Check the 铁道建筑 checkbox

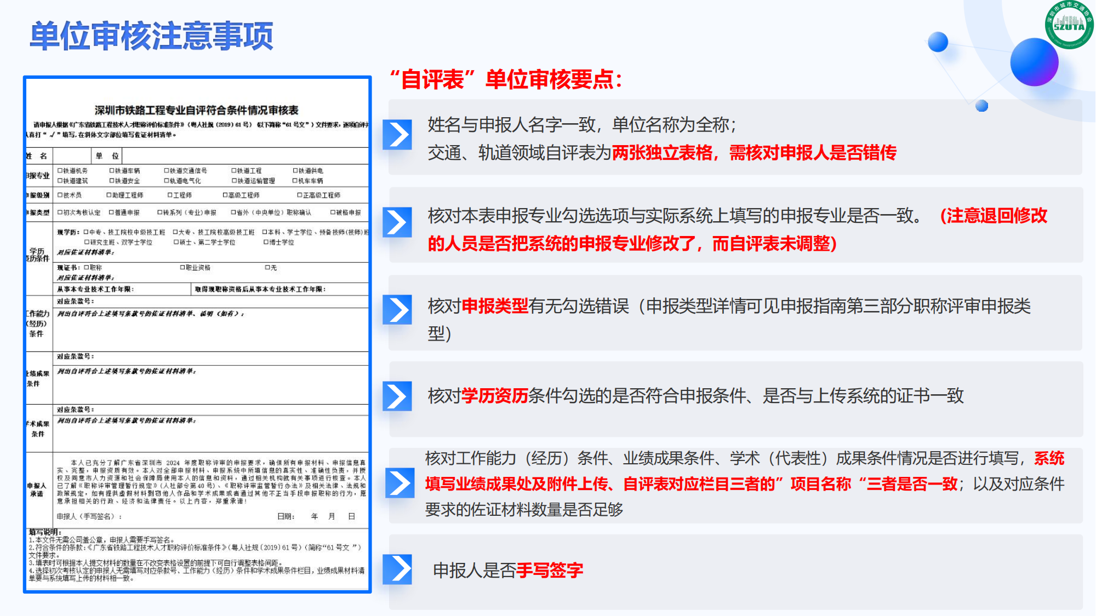pyautogui.click(x=60, y=181)
